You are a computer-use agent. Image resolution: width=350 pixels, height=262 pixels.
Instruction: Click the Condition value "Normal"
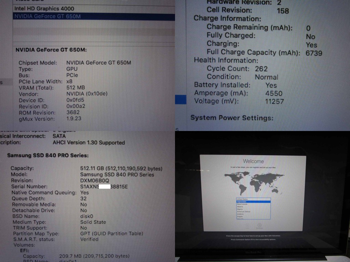click(267, 77)
